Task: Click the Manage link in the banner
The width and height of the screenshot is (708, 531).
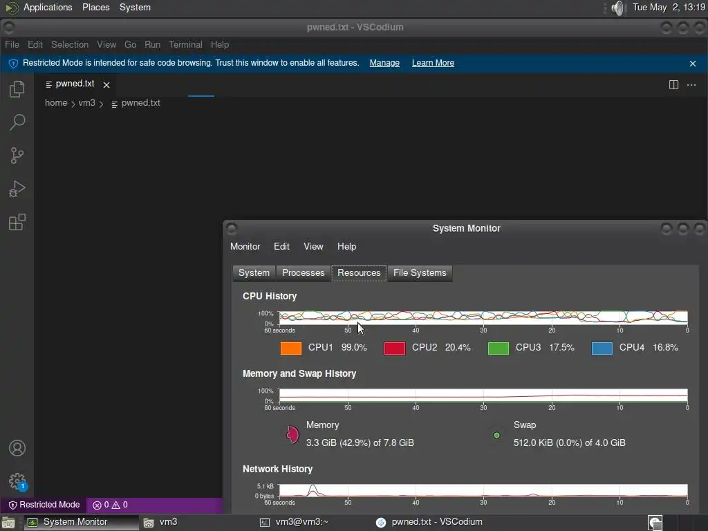Action: click(x=384, y=63)
